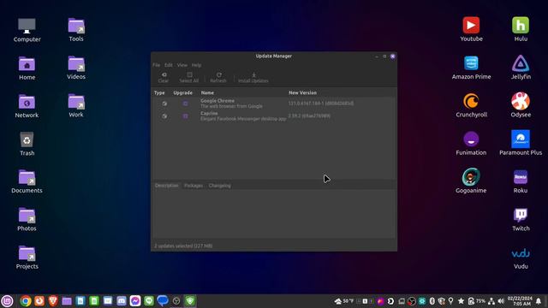Screen dimensions: 548x308
Task: Click the weather temperature applet
Action: click(344, 300)
